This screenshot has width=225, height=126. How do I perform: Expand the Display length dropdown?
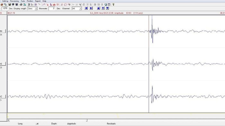pos(36,9)
